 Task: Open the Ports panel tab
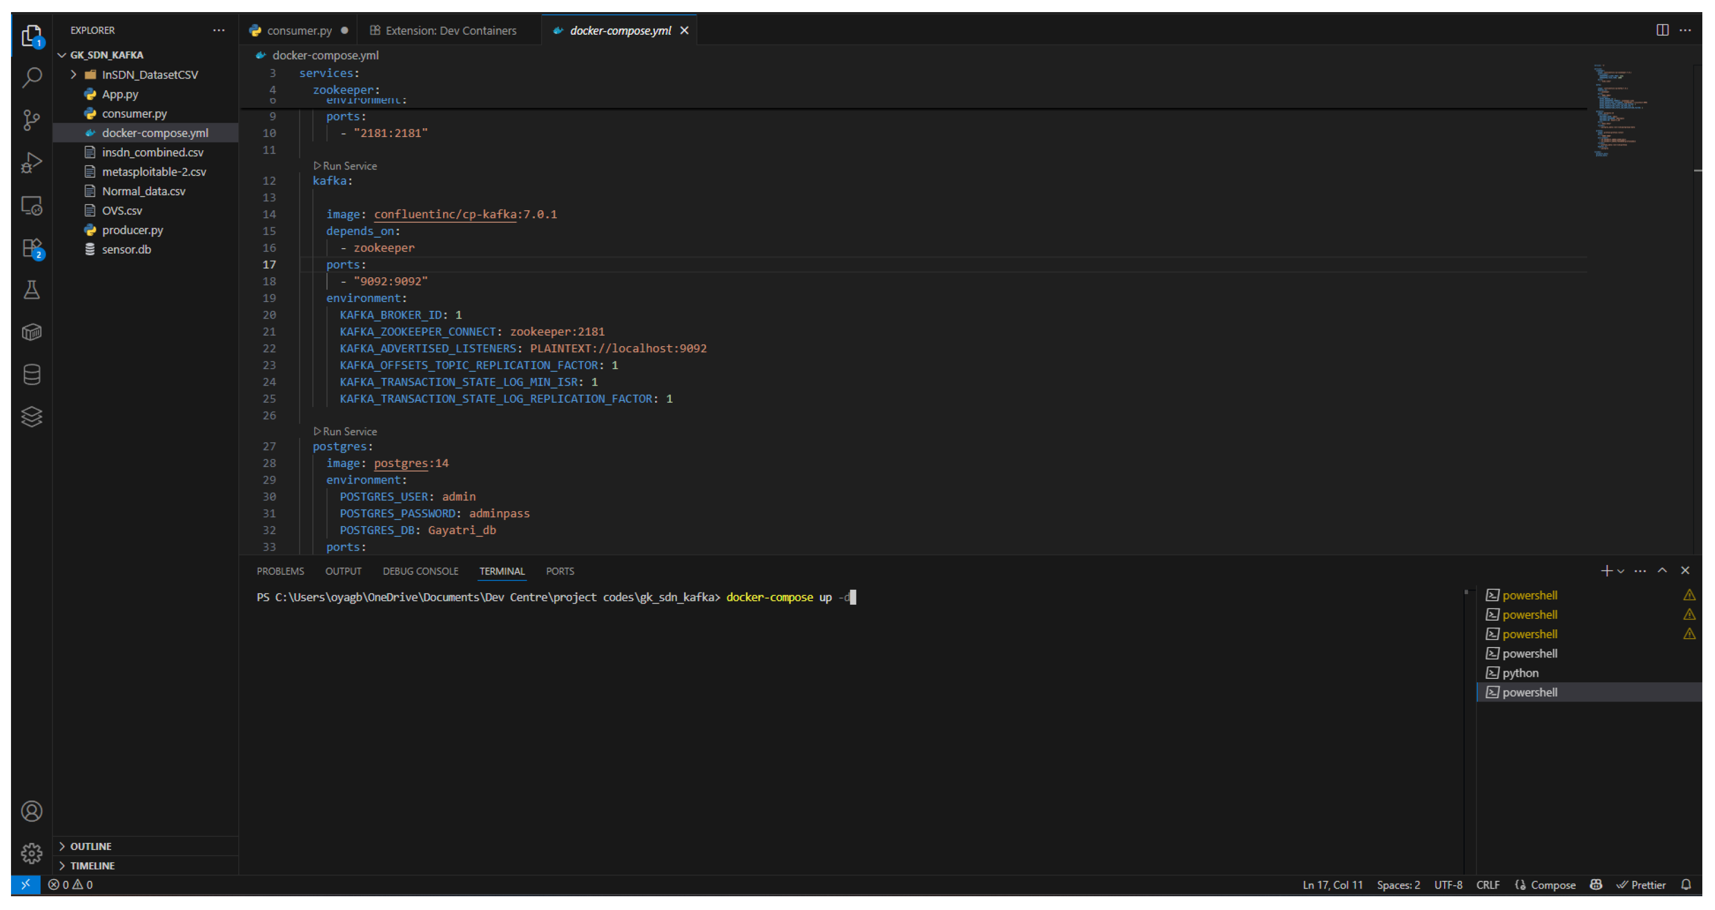560,571
